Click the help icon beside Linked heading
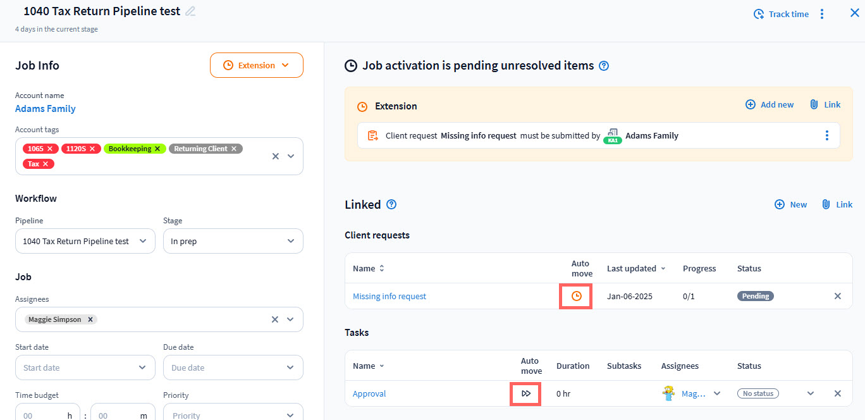Image resolution: width=865 pixels, height=420 pixels. pyautogui.click(x=391, y=204)
